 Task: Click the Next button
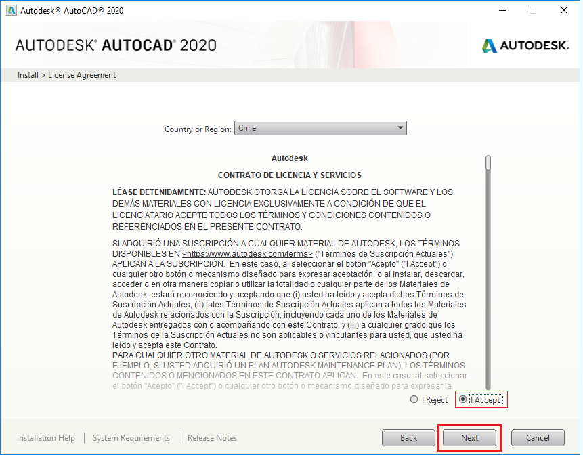(x=470, y=438)
